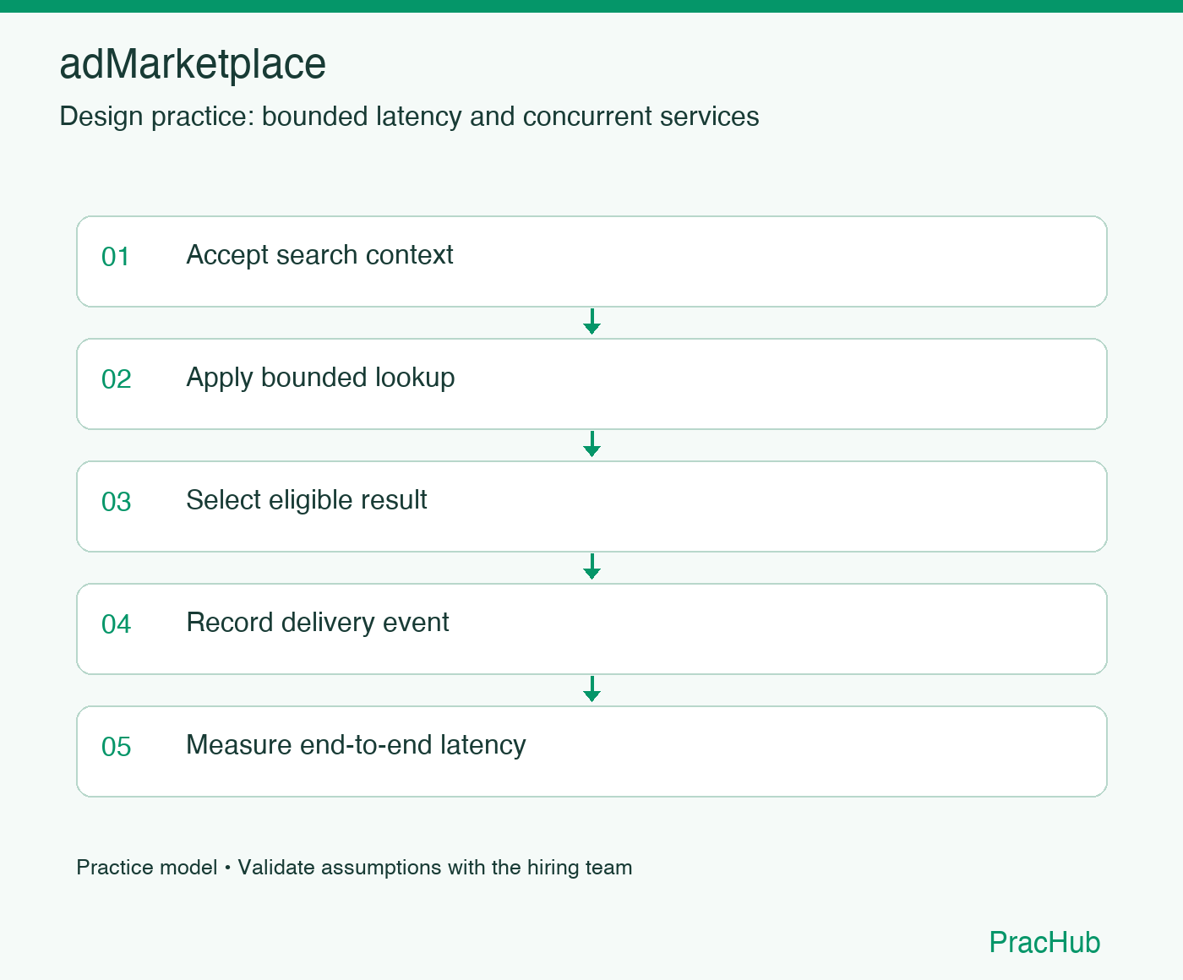Click step number 02

pyautogui.click(x=116, y=379)
